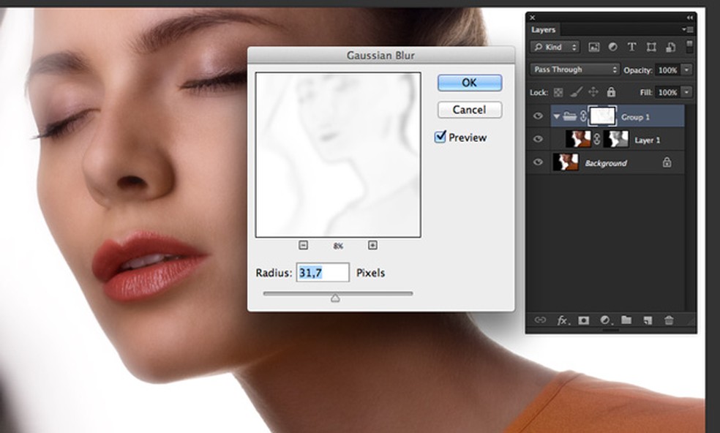The height and width of the screenshot is (433, 720).
Task: Add a layer mask from the Layers panel footer
Action: coord(584,320)
